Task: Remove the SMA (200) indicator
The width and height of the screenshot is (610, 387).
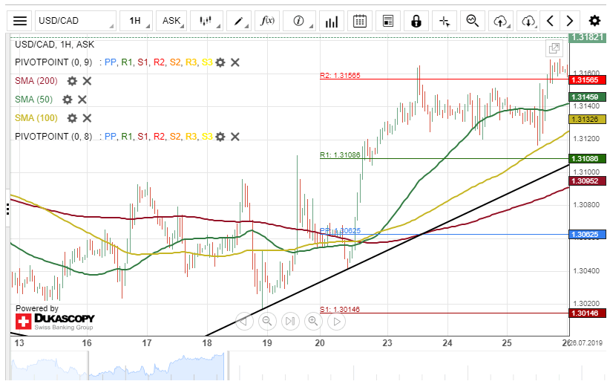Action: (x=87, y=81)
